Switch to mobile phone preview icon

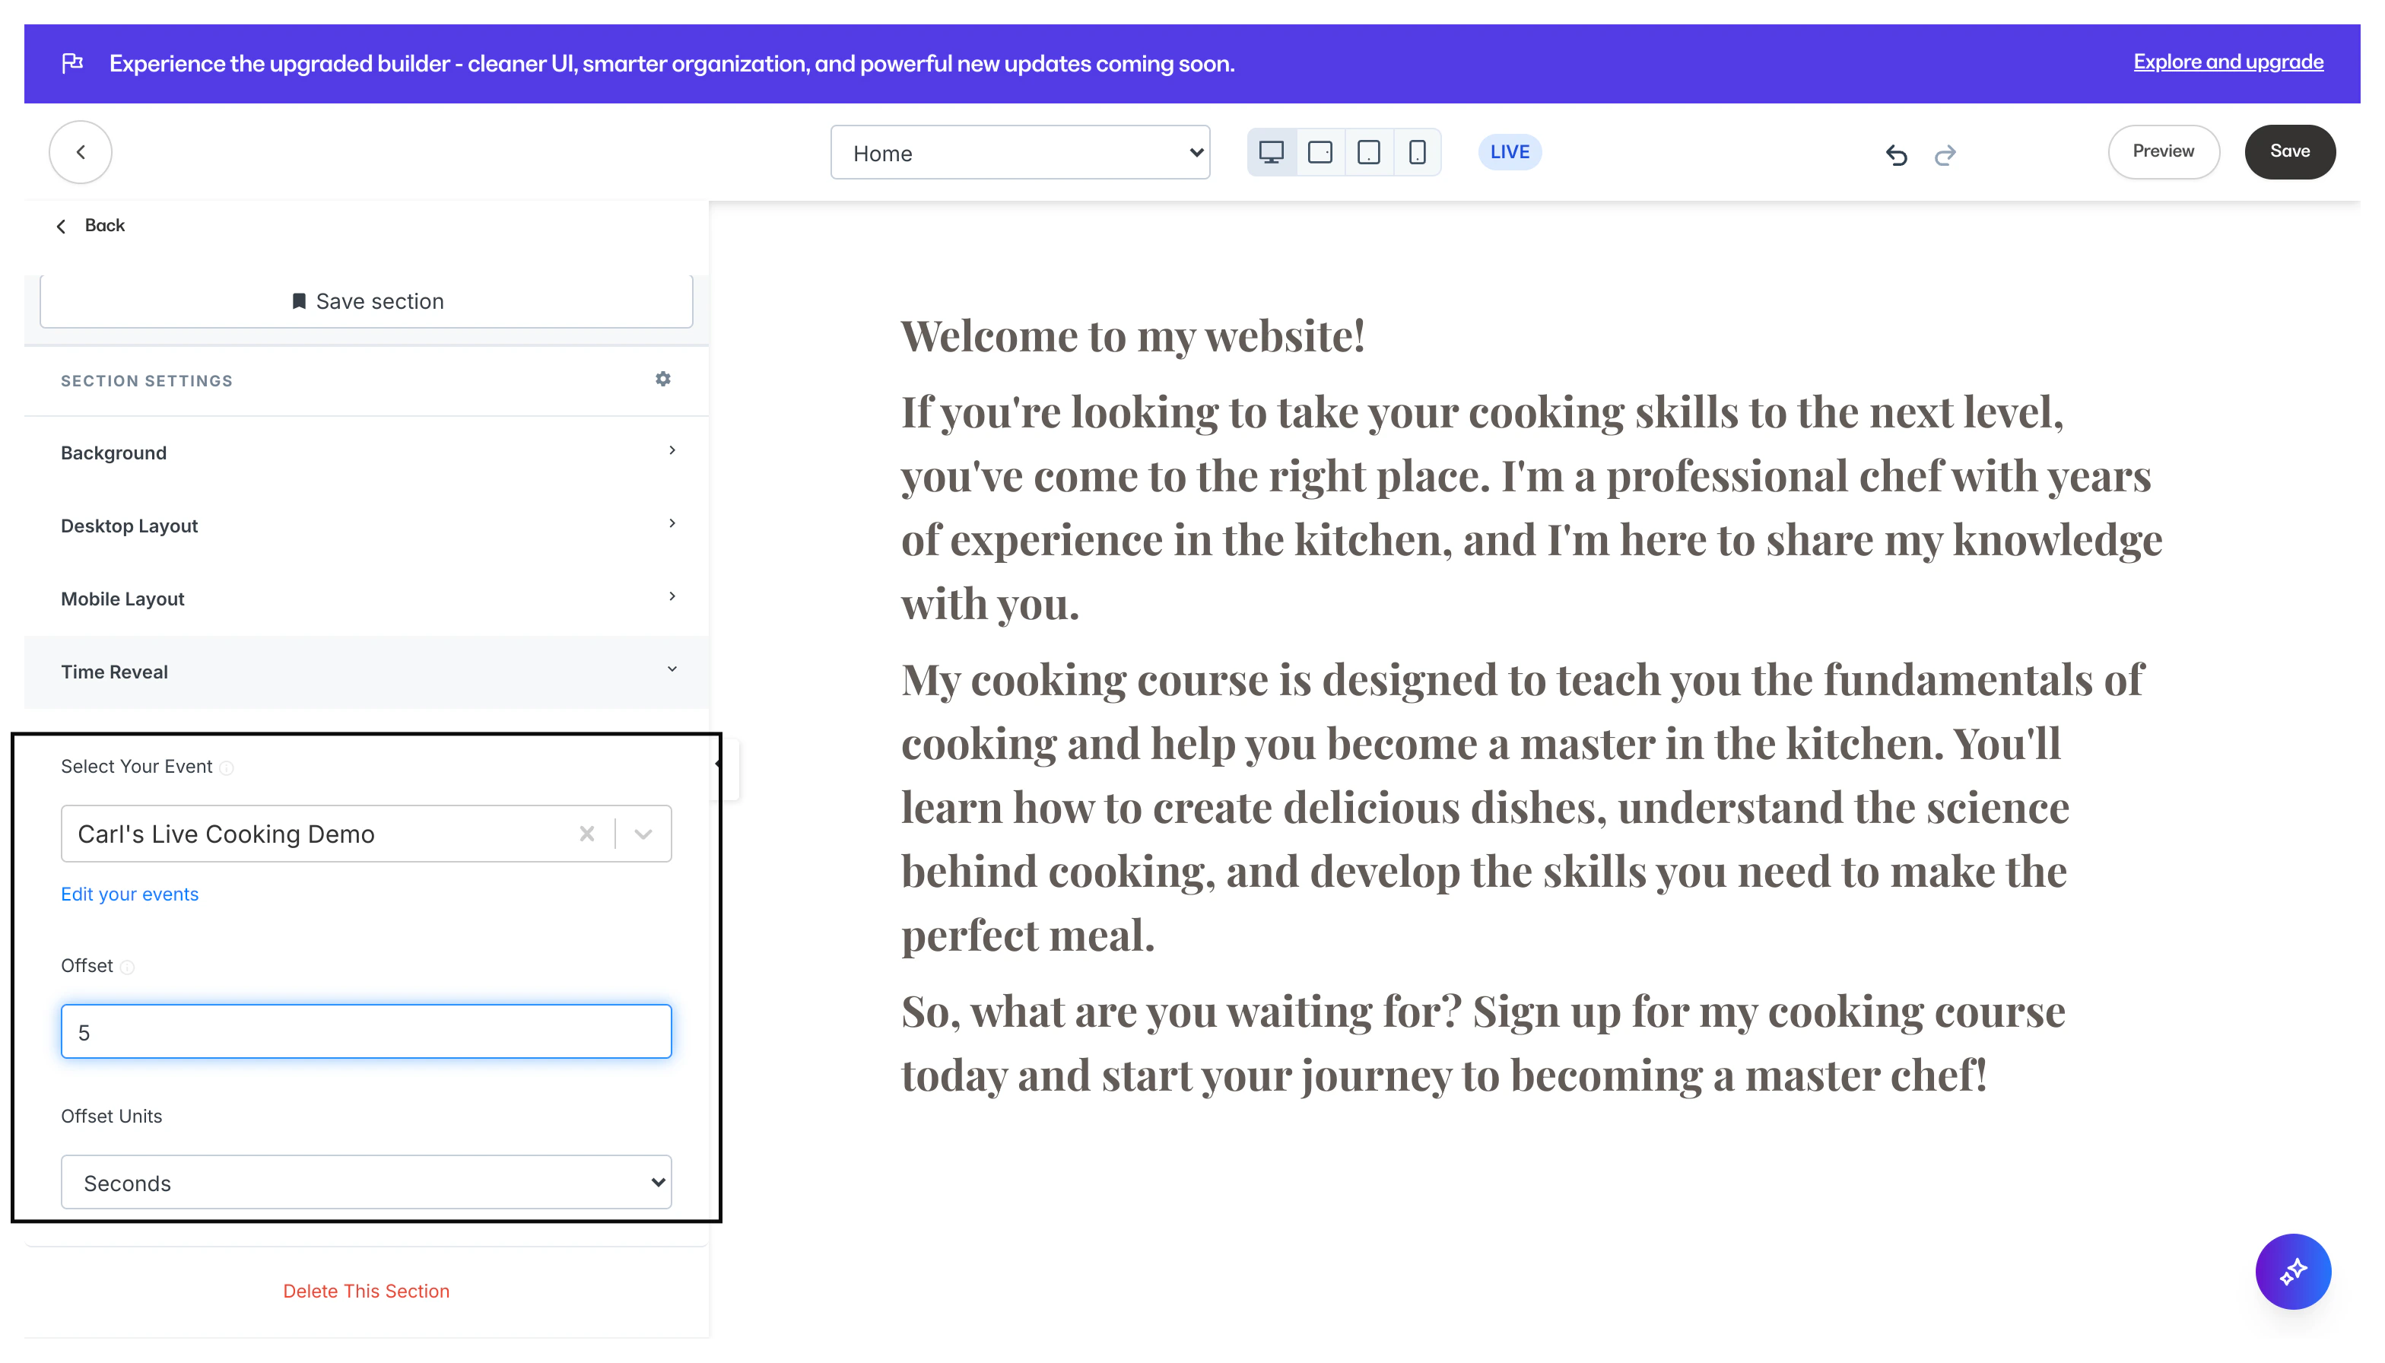tap(1417, 153)
